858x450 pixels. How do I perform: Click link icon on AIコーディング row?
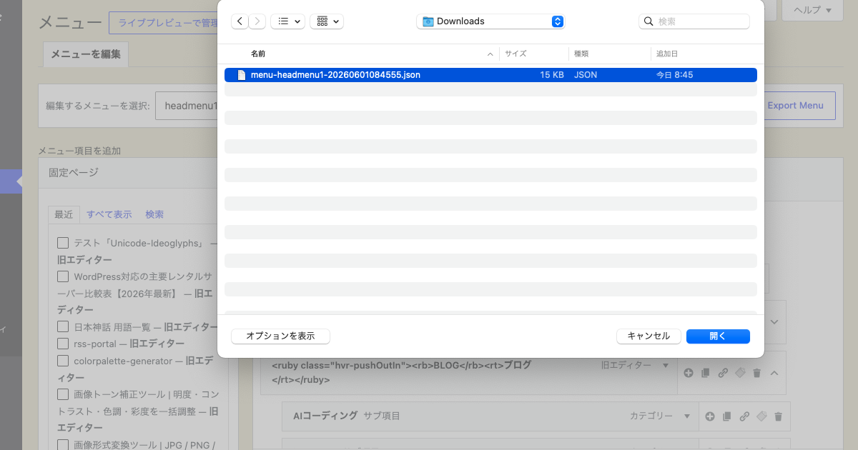tap(744, 416)
